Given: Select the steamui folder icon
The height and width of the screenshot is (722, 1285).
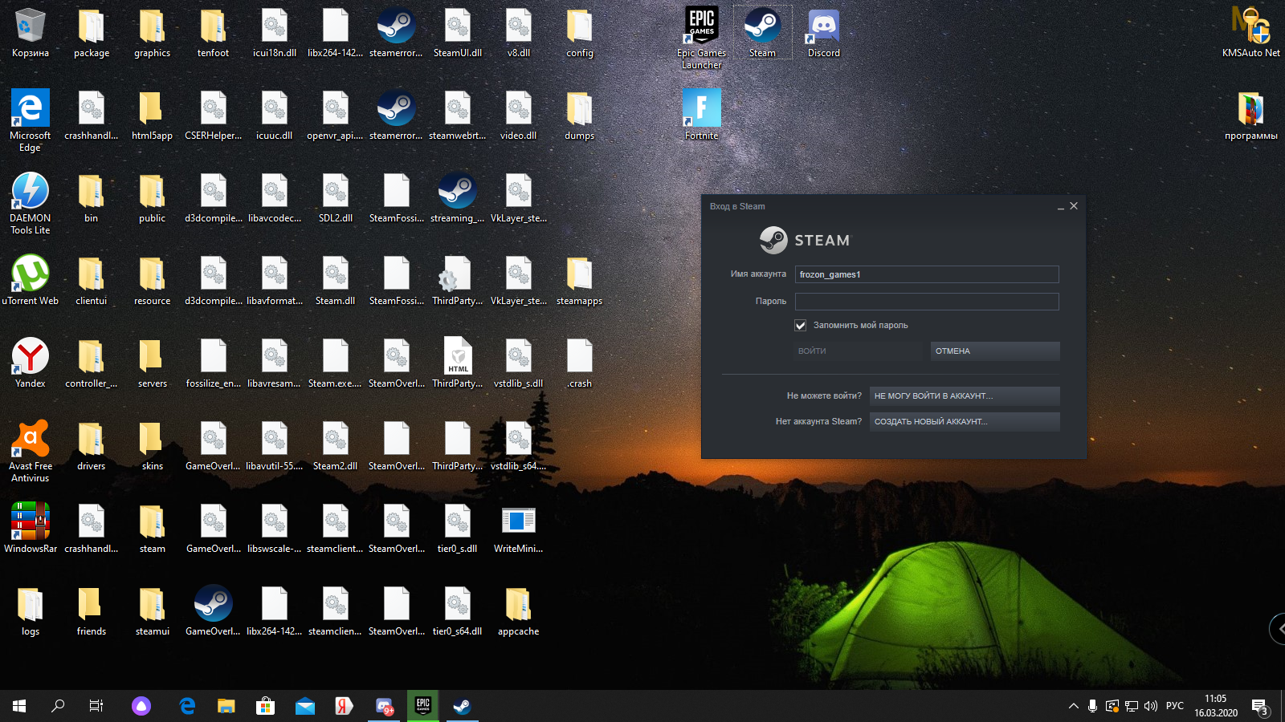Looking at the screenshot, I should click(x=152, y=610).
